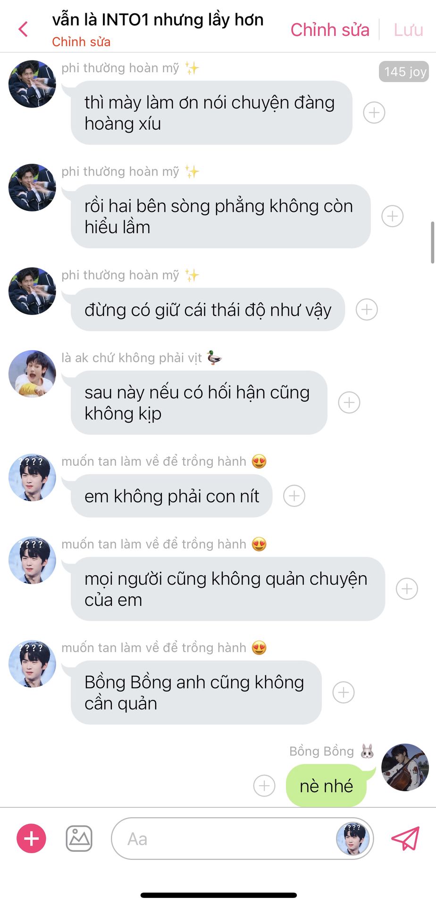Tap plus beside "rồi hai bên sòng phẳng" message
The width and height of the screenshot is (436, 906).
(392, 216)
